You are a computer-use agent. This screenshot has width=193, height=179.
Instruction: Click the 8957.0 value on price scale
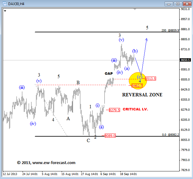point(185,19)
